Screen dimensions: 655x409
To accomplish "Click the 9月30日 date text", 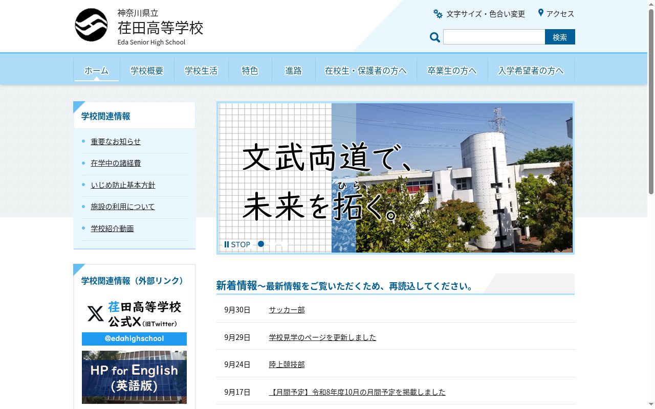I will [x=237, y=310].
